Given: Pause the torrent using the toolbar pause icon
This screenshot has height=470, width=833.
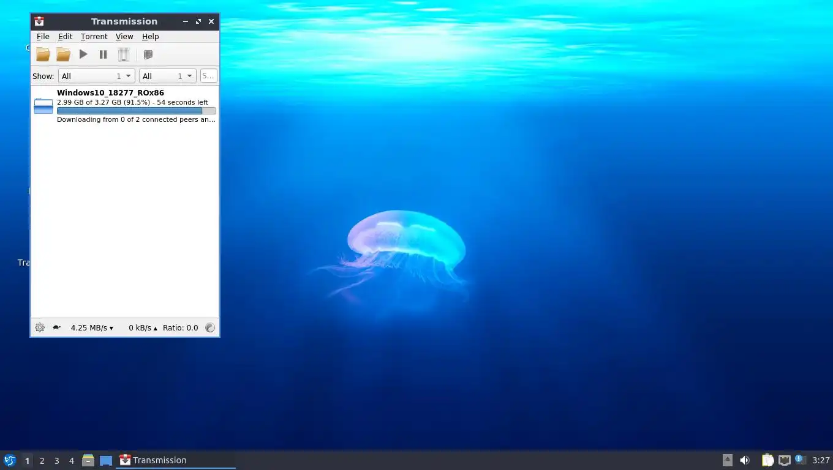Looking at the screenshot, I should (104, 54).
